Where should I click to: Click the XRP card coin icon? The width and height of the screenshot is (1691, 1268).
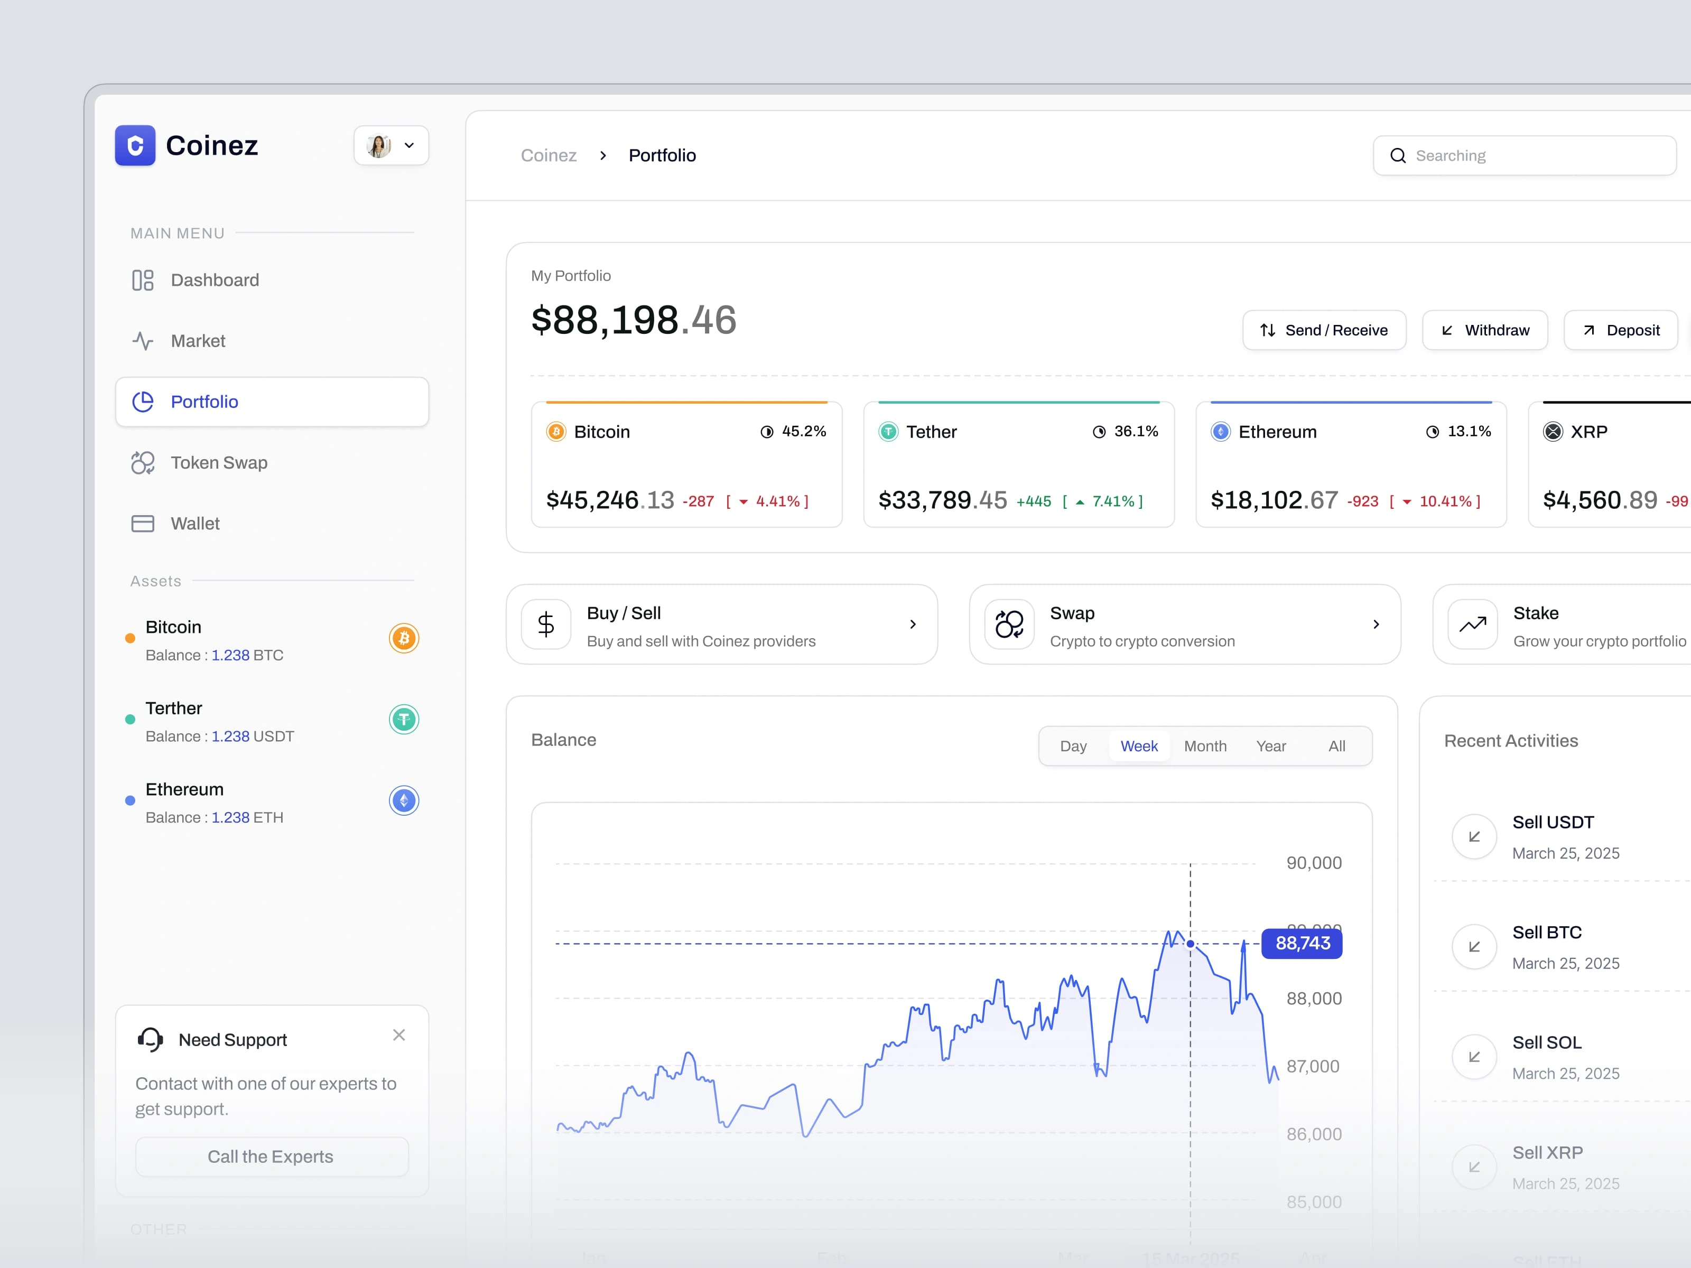[x=1554, y=432]
